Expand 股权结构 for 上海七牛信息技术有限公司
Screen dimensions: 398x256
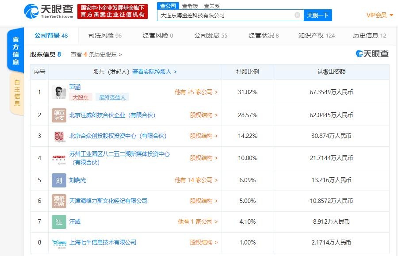(x=204, y=242)
